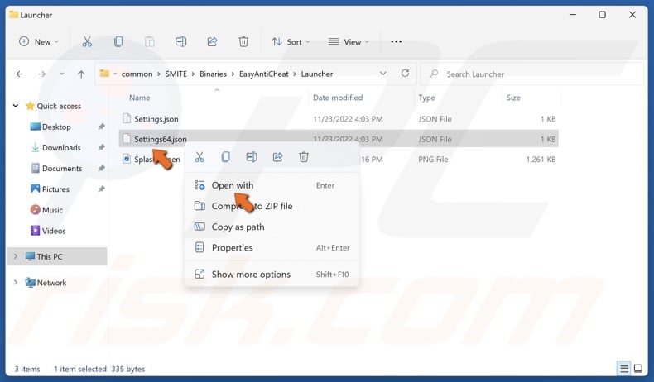Open the Sort dropdown menu
Viewport: 654px width, 382px height.
[291, 41]
